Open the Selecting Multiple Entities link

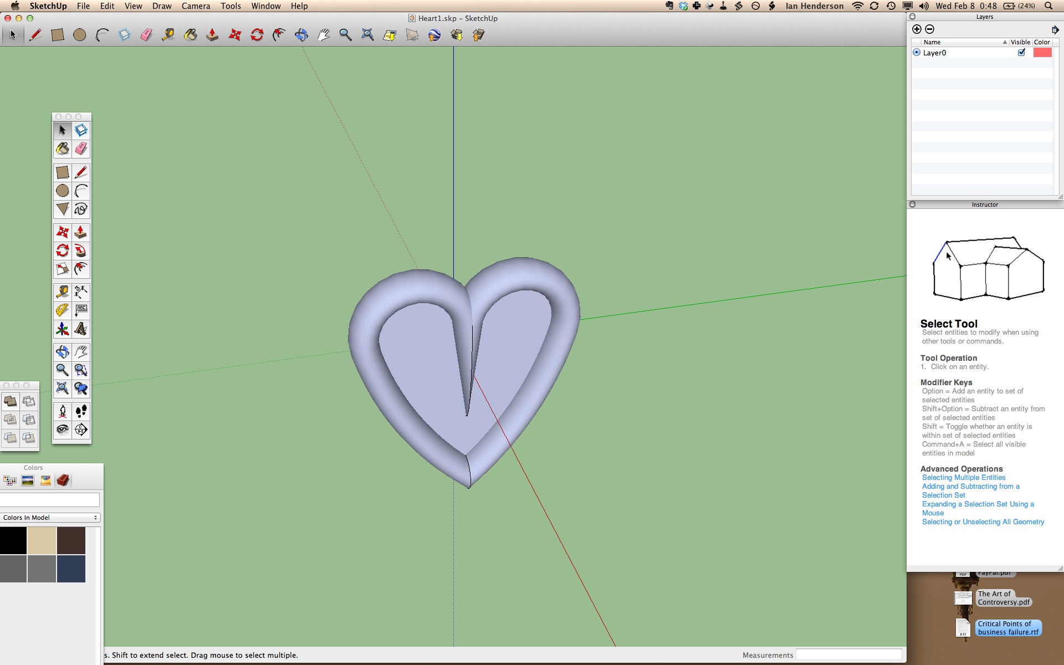(x=963, y=477)
